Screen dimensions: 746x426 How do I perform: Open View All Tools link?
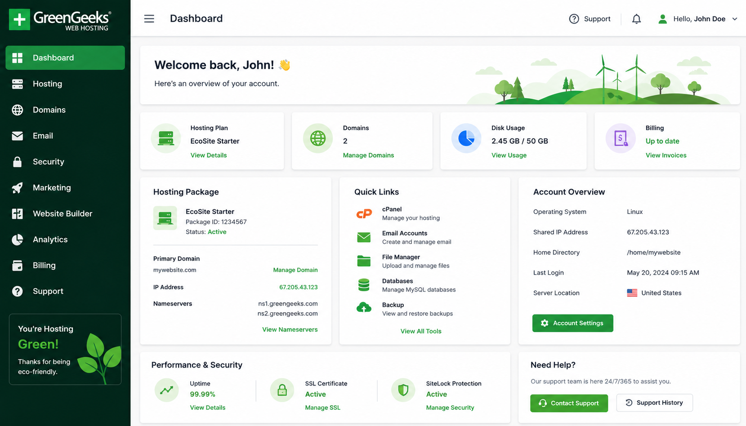pos(421,331)
